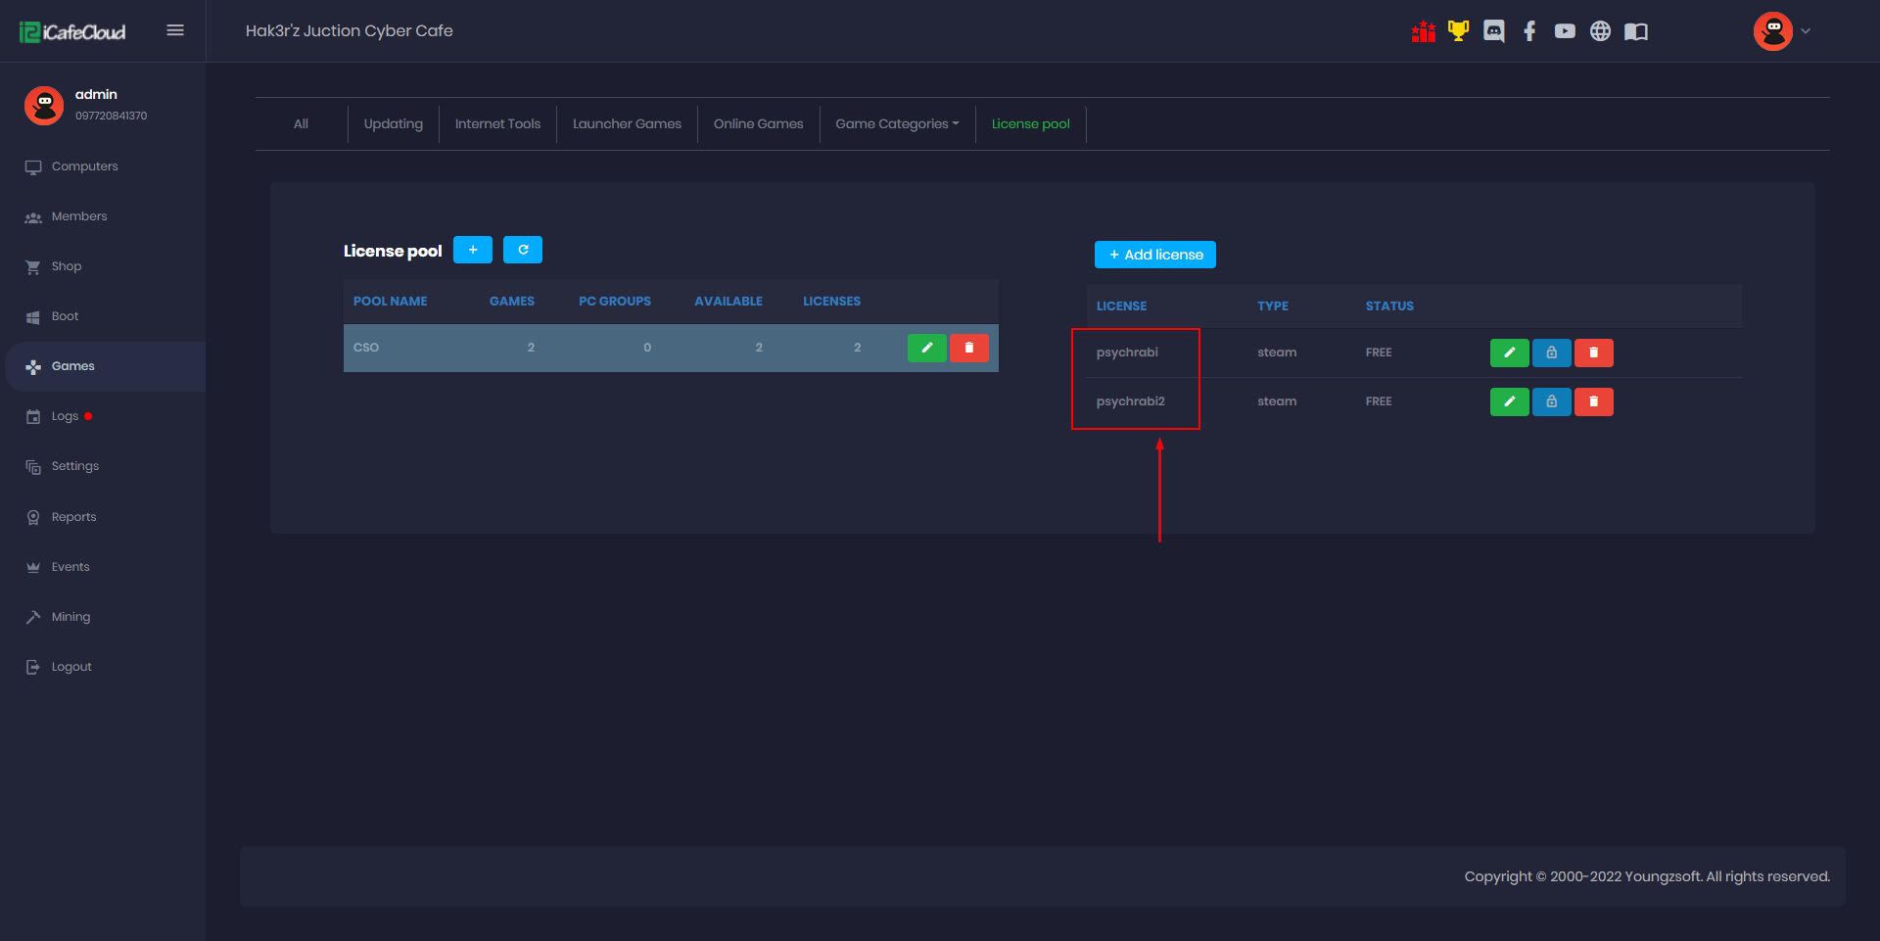
Task: Open Settings in the sidebar
Action: (103, 466)
